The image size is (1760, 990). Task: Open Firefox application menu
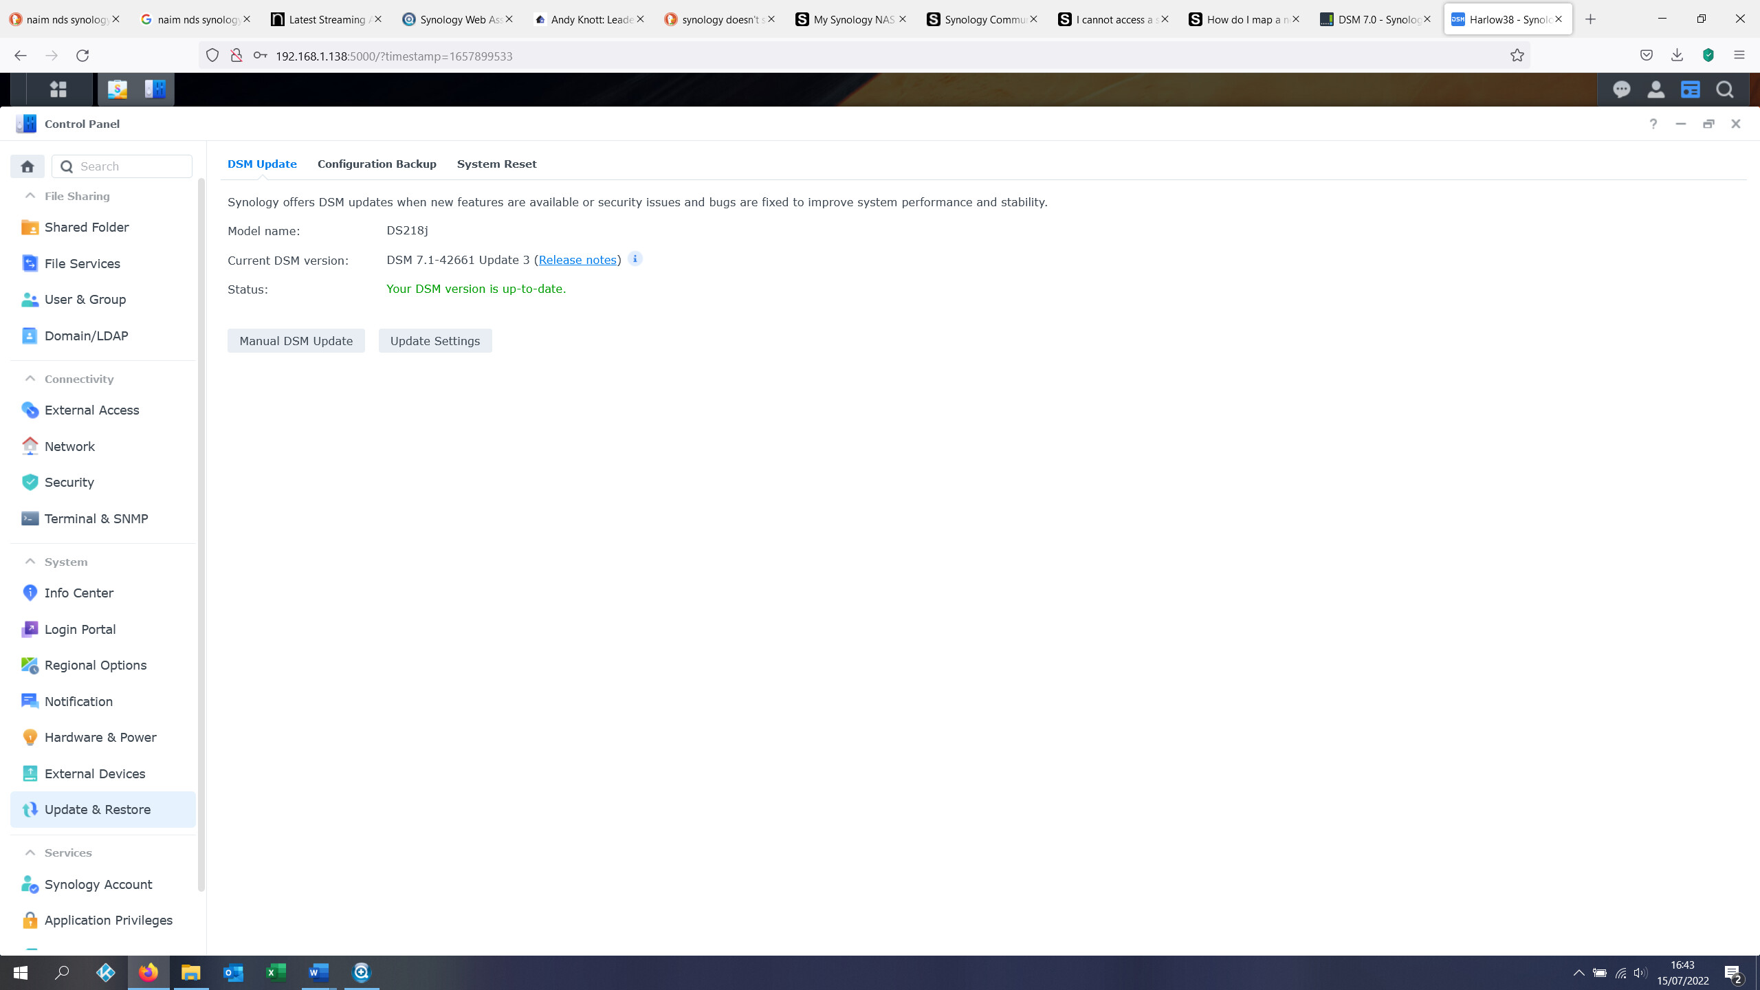coord(1739,56)
